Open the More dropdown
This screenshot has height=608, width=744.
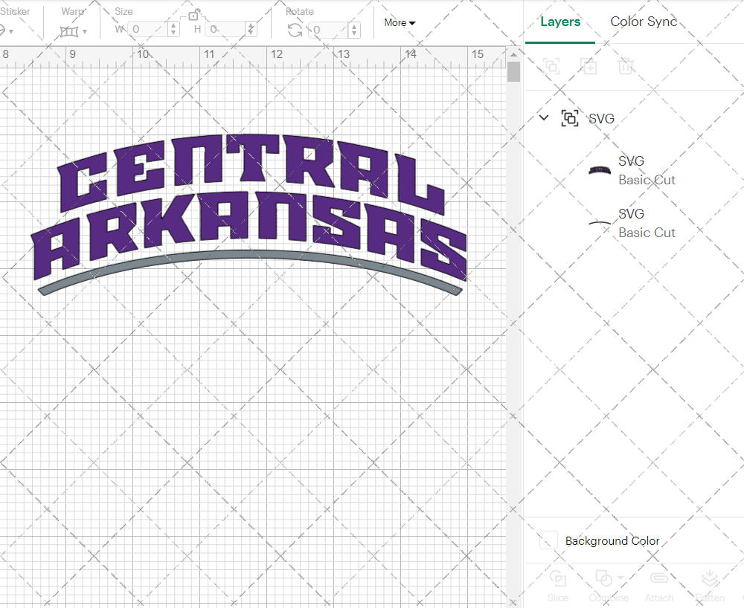(x=400, y=23)
